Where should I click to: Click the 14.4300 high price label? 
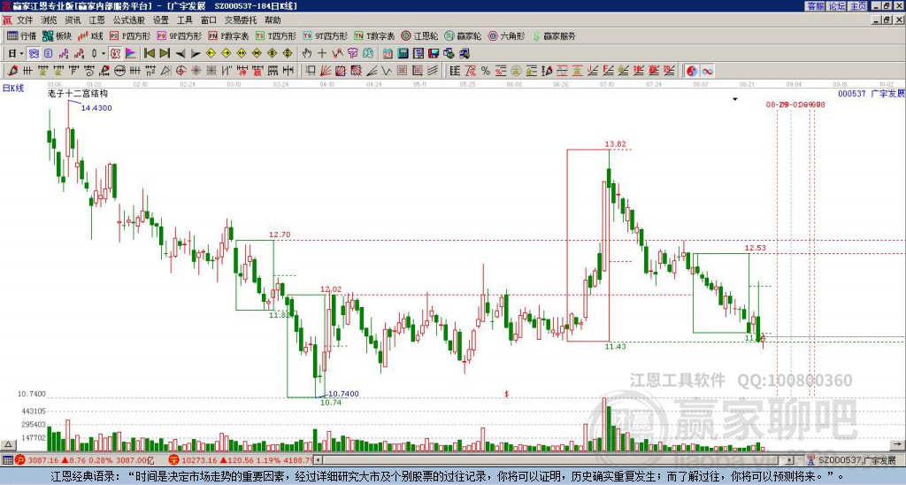[96, 108]
